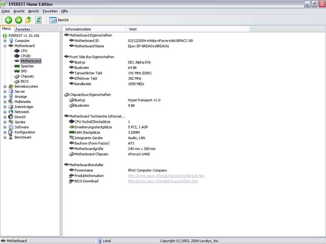Click the Benchmark hourglass icon
Viewport: 326px width, 244px height.
pos(11,137)
